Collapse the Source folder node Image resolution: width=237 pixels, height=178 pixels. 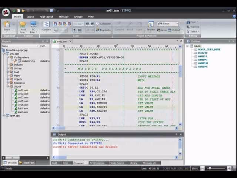tap(8, 86)
